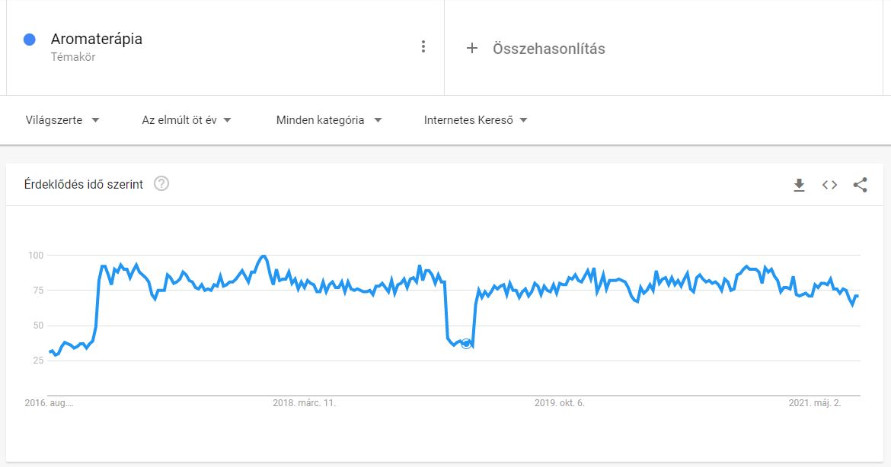Click the 2018. márc. 11. axis label

click(x=304, y=403)
